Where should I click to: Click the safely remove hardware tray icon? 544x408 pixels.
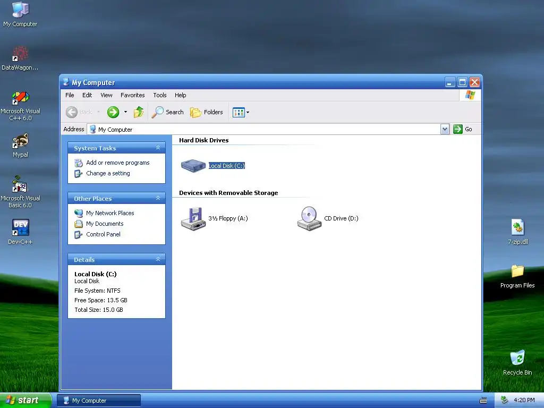click(x=504, y=401)
